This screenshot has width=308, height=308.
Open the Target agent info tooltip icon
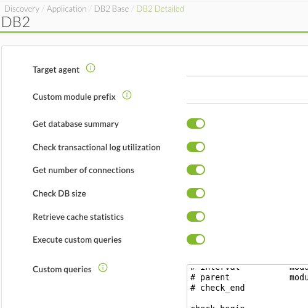pyautogui.click(x=91, y=68)
